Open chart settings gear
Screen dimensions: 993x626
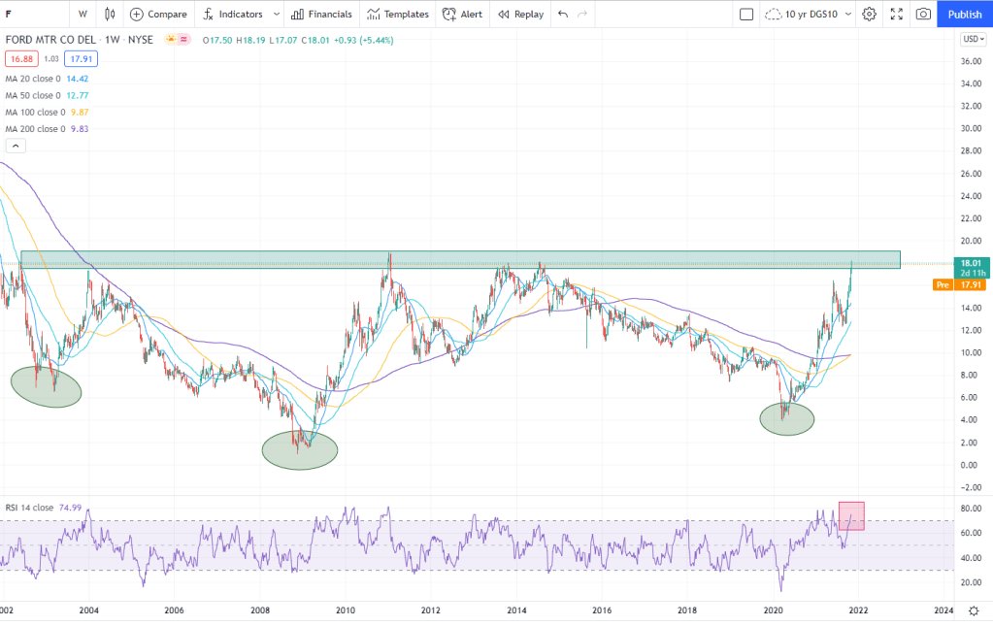[869, 15]
